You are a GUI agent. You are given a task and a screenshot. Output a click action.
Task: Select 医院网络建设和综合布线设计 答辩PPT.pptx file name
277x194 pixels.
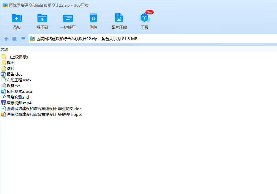pos(44,115)
